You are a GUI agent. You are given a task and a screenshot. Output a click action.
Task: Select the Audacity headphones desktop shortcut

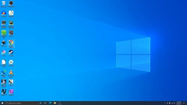(x=4, y=14)
